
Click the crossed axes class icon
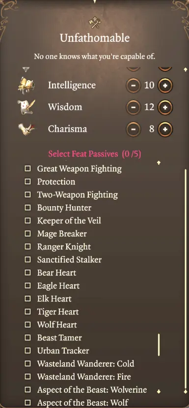click(x=94, y=22)
